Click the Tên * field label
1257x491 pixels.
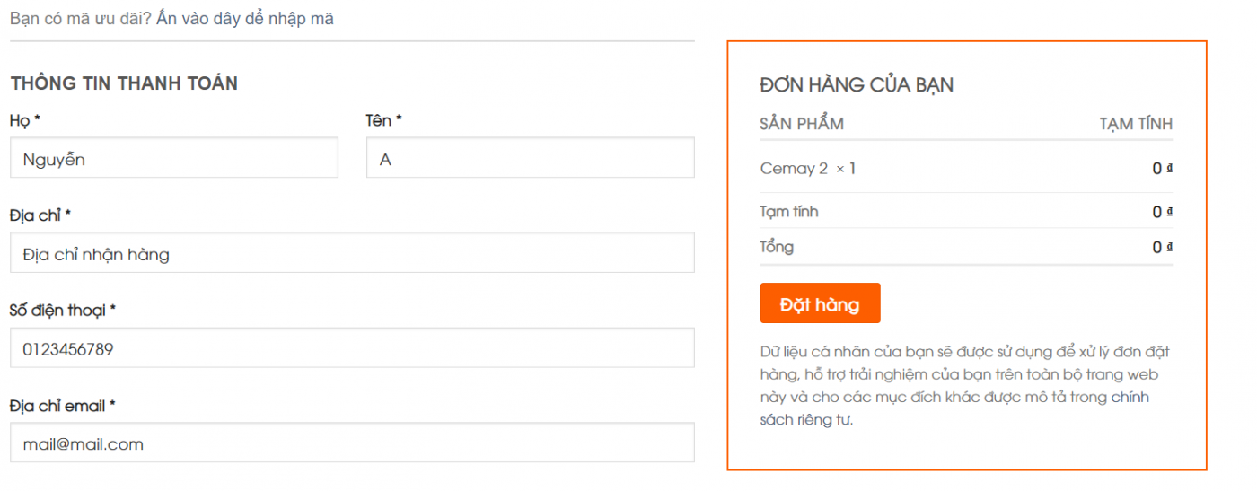(383, 120)
